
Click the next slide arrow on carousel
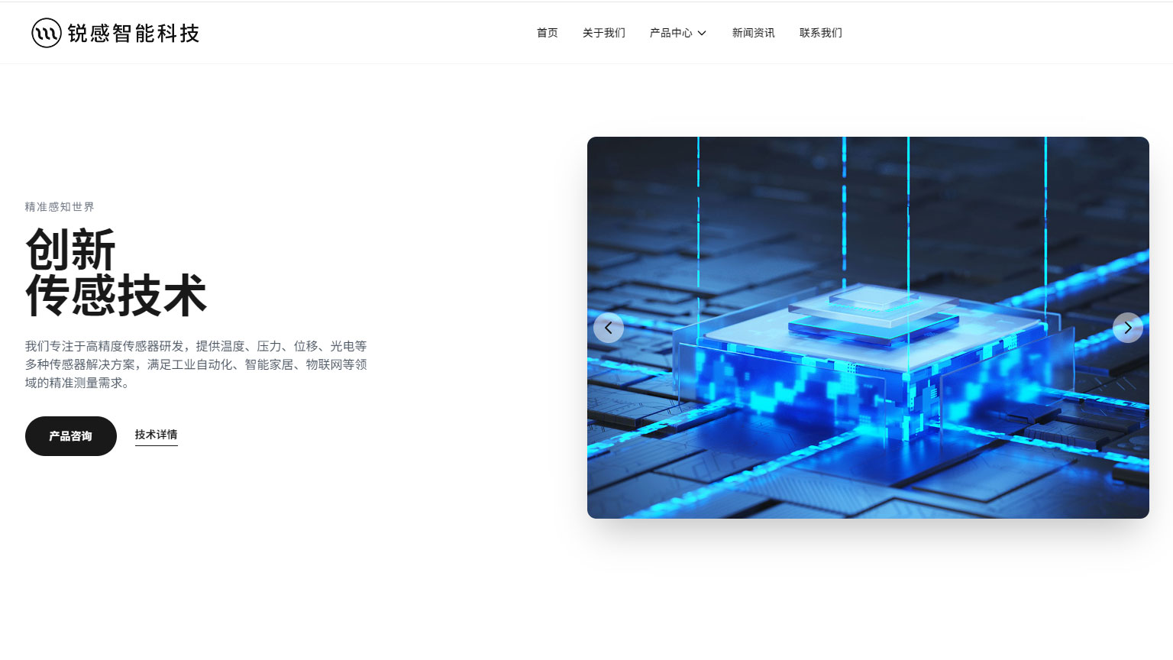point(1128,328)
